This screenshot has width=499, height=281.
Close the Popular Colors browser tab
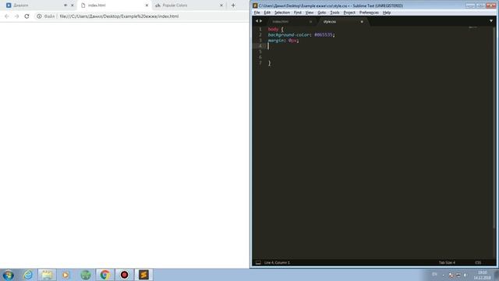point(221,5)
